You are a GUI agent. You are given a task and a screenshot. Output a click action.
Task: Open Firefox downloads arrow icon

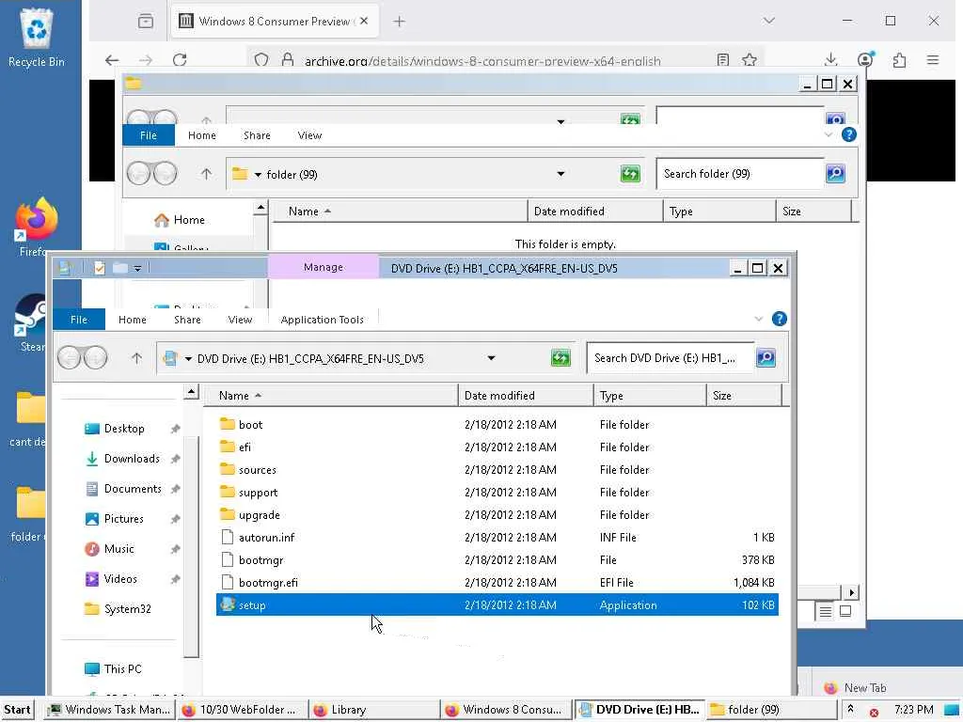(831, 59)
